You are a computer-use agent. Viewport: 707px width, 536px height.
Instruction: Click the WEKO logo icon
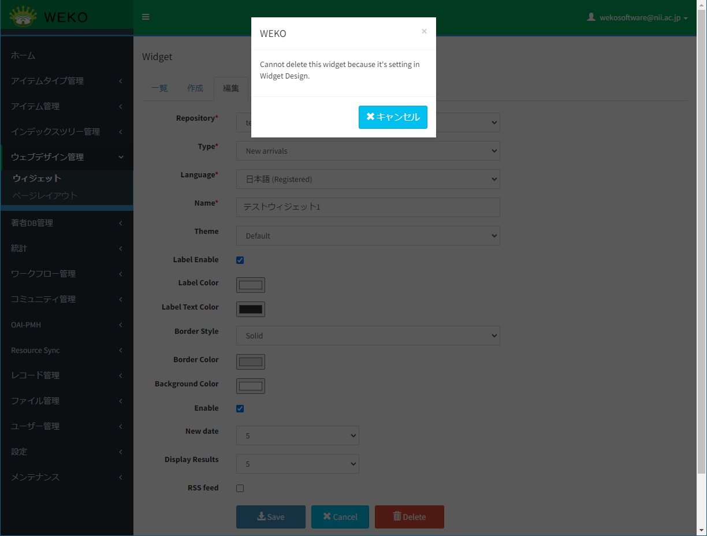[x=23, y=17]
